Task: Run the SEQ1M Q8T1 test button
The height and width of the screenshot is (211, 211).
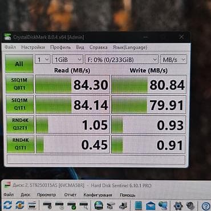Action: pos(19,84)
